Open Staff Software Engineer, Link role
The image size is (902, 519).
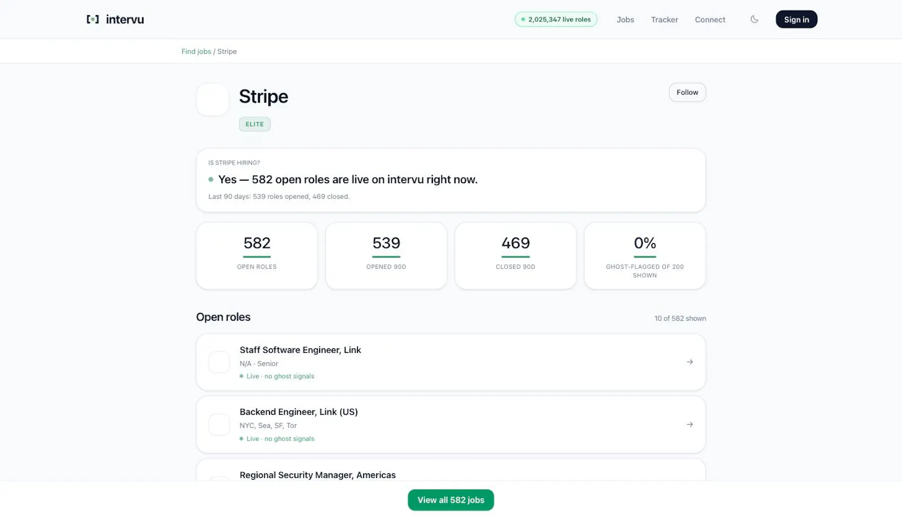451,362
